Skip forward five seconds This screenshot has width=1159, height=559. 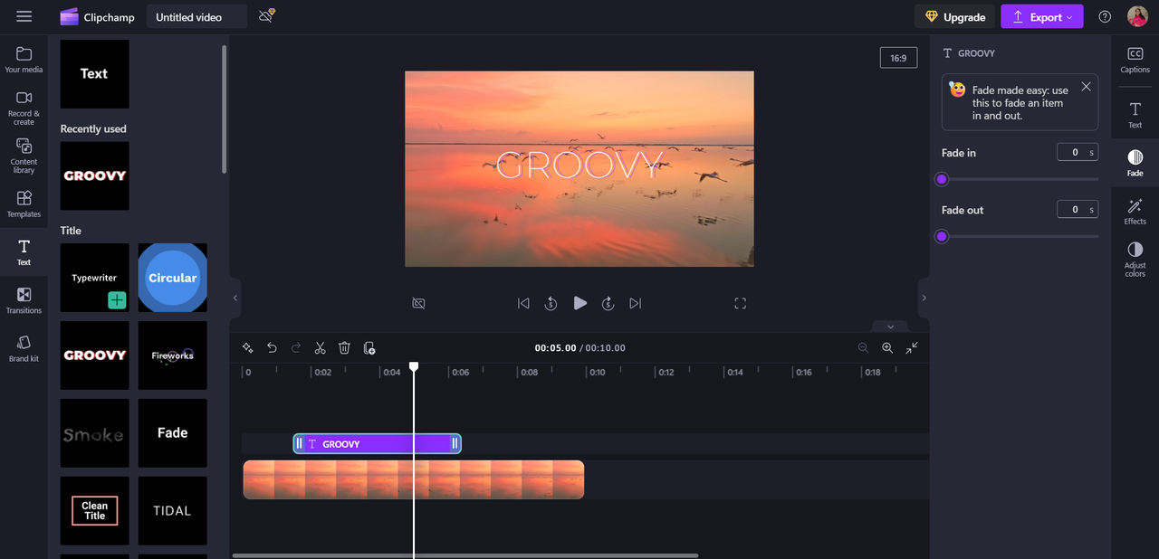click(608, 303)
